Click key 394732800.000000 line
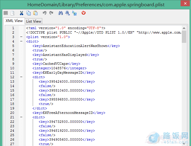The width and height of the screenshot is (191, 146). (67, 122)
